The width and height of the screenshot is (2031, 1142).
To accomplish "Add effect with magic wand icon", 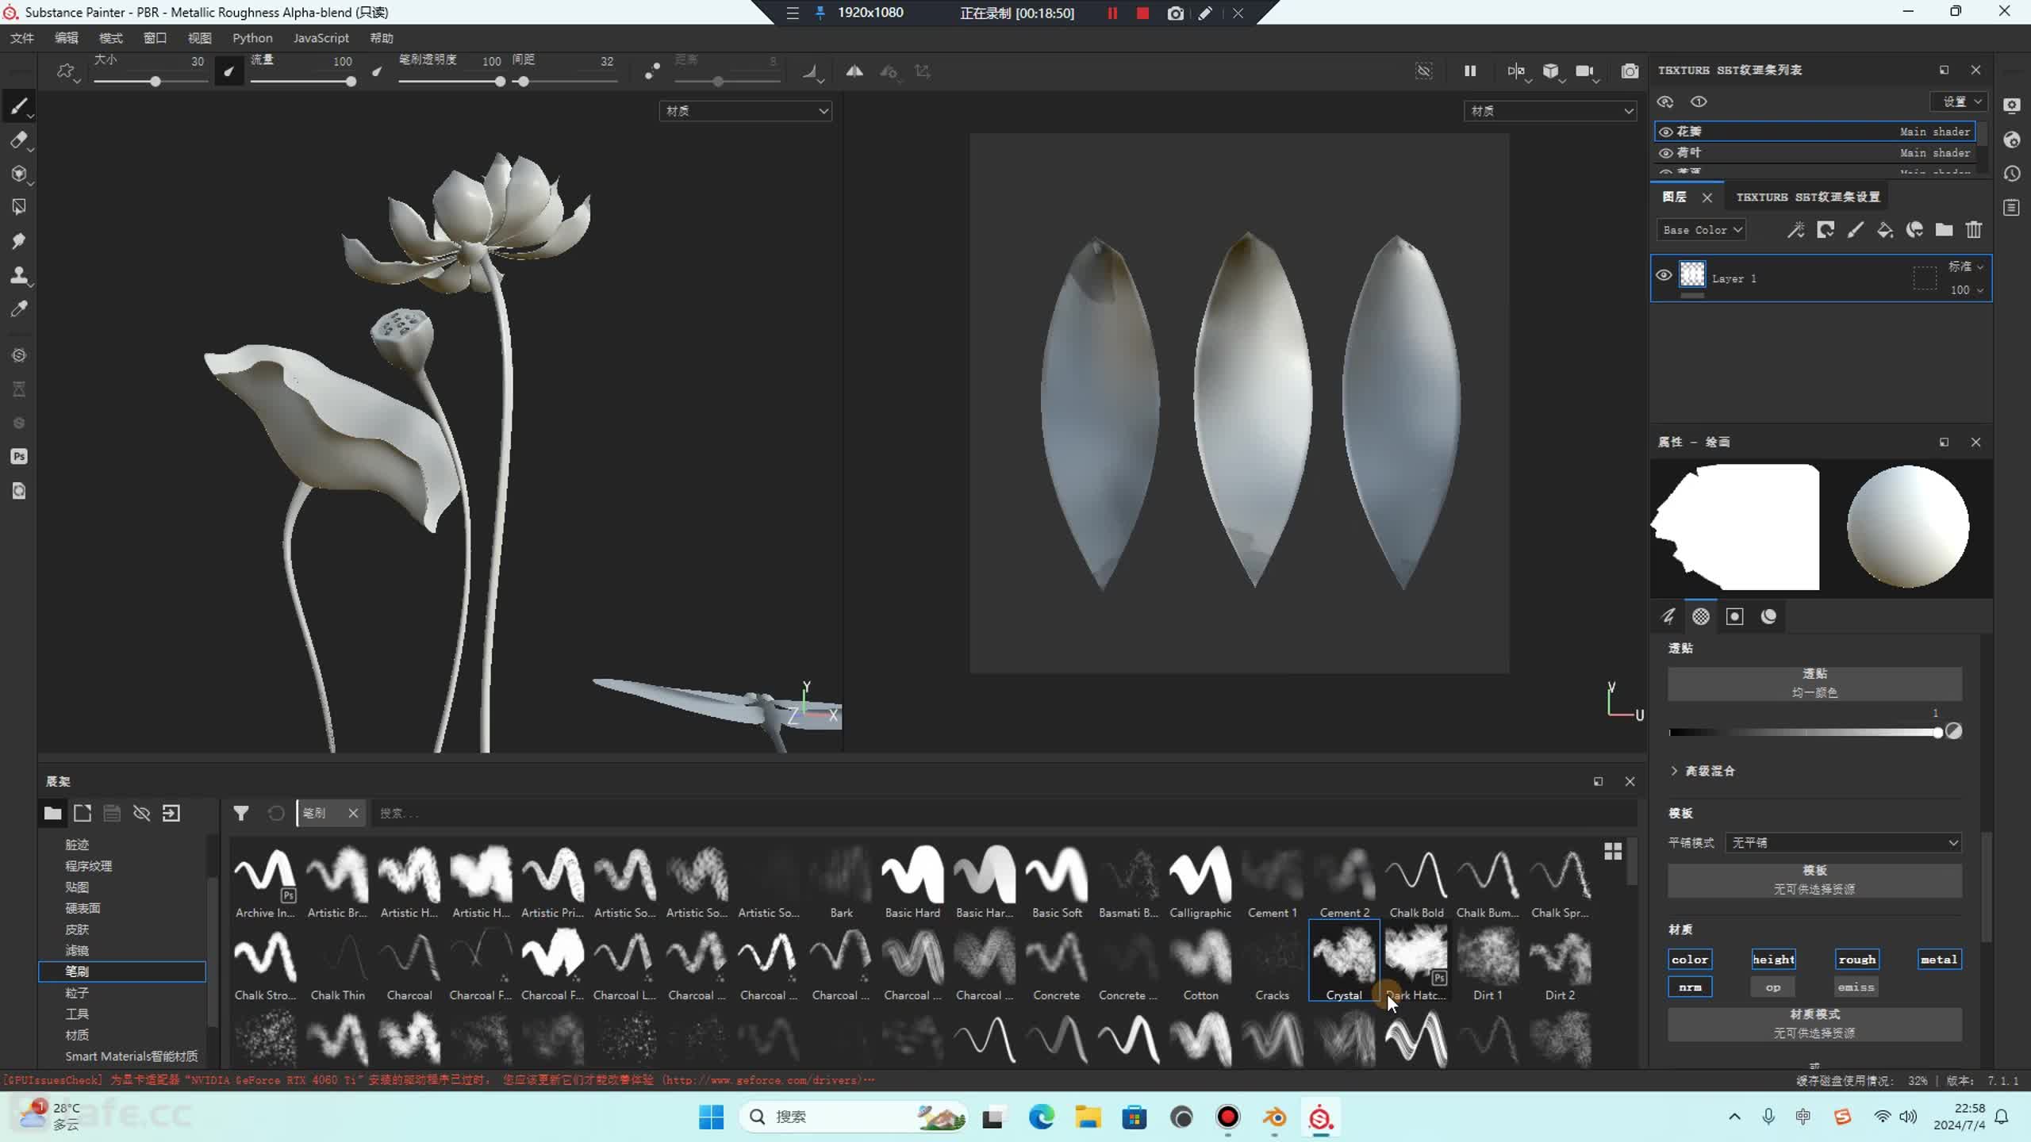I will (1795, 230).
